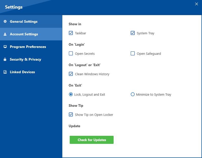
Task: Toggle Clean Windows History checkbox
Action: (71, 74)
